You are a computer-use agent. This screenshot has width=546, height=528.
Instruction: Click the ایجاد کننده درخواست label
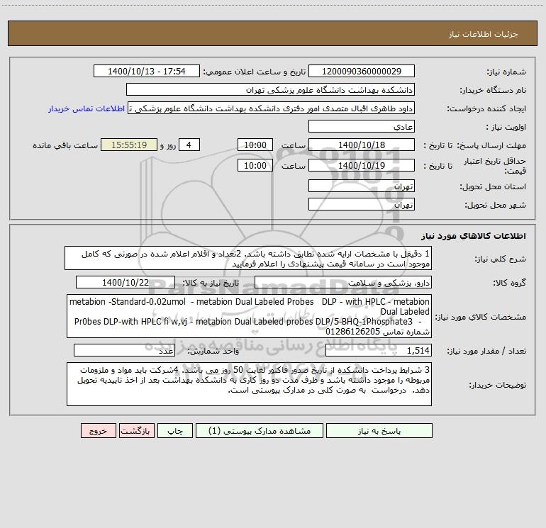[x=486, y=108]
